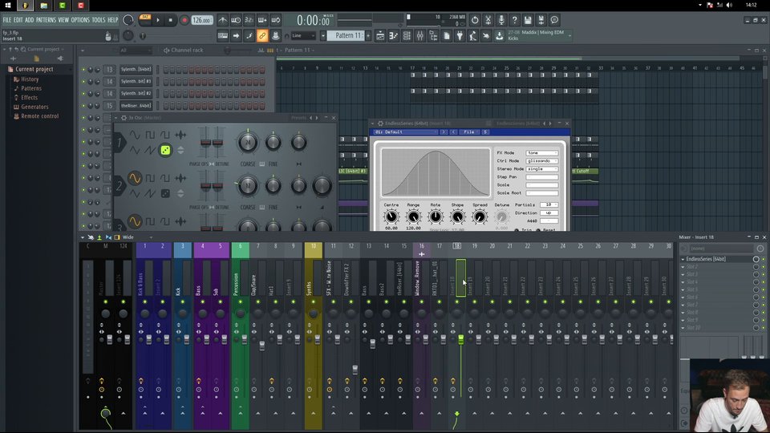Screen dimensions: 770x433
Task: Click the Sylenth [64bit] #3 channel button
Action: (x=136, y=82)
